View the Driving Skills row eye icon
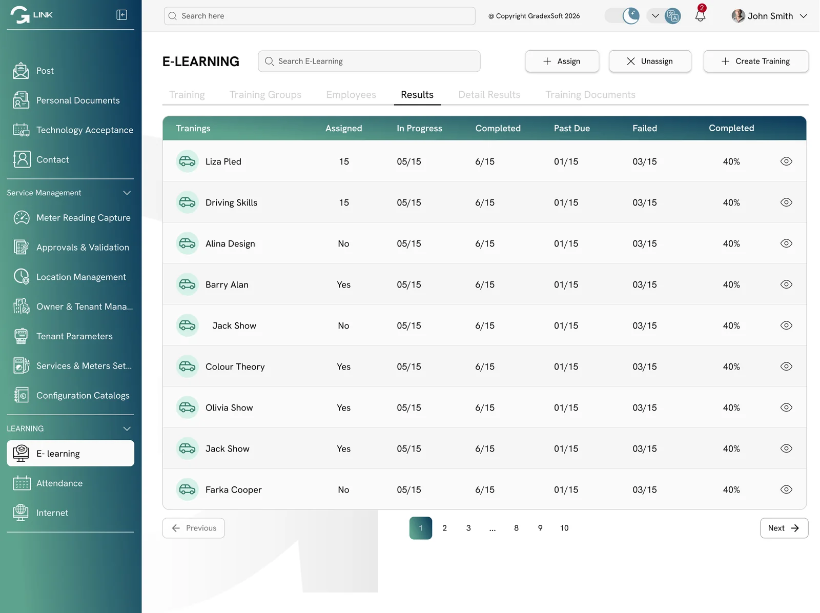Image resolution: width=820 pixels, height=613 pixels. 786,202
